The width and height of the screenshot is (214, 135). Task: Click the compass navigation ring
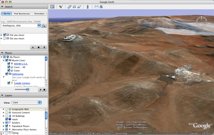pyautogui.click(x=201, y=22)
